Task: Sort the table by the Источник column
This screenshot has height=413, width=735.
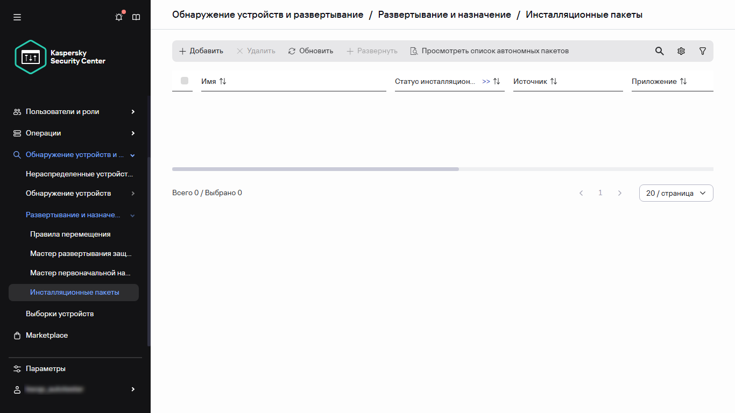Action: coord(554,81)
